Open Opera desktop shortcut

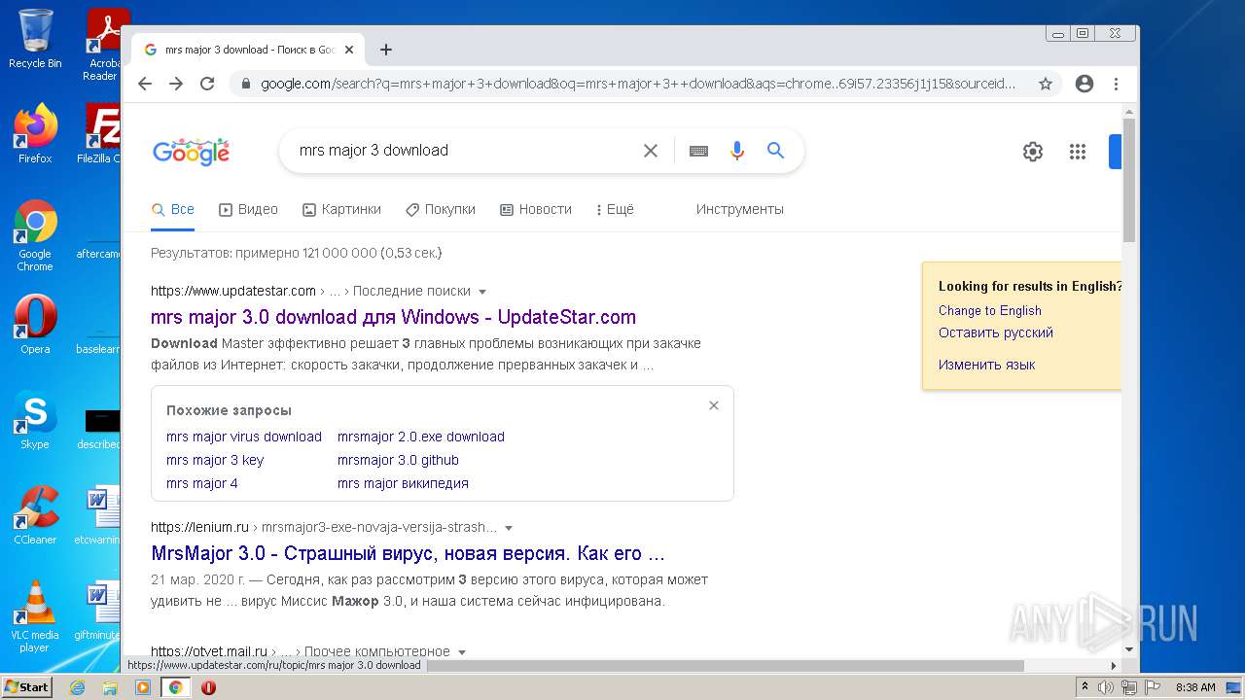(35, 325)
